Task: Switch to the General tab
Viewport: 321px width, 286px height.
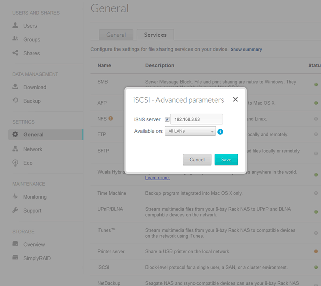Action: (x=116, y=35)
